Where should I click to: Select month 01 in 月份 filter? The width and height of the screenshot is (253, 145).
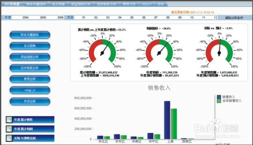(x=84, y=17)
